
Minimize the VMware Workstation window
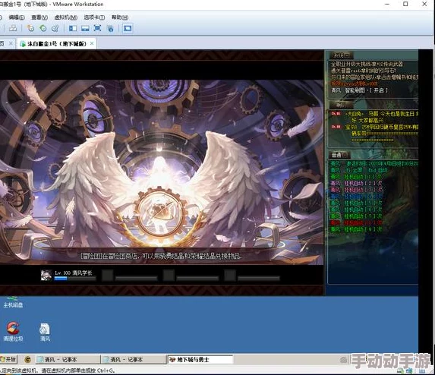(x=388, y=4)
